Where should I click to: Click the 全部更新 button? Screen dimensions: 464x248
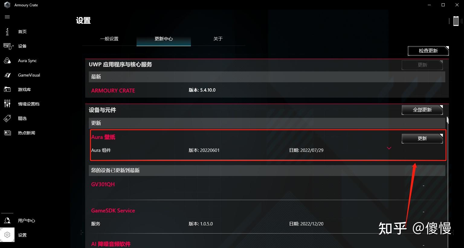pyautogui.click(x=422, y=110)
